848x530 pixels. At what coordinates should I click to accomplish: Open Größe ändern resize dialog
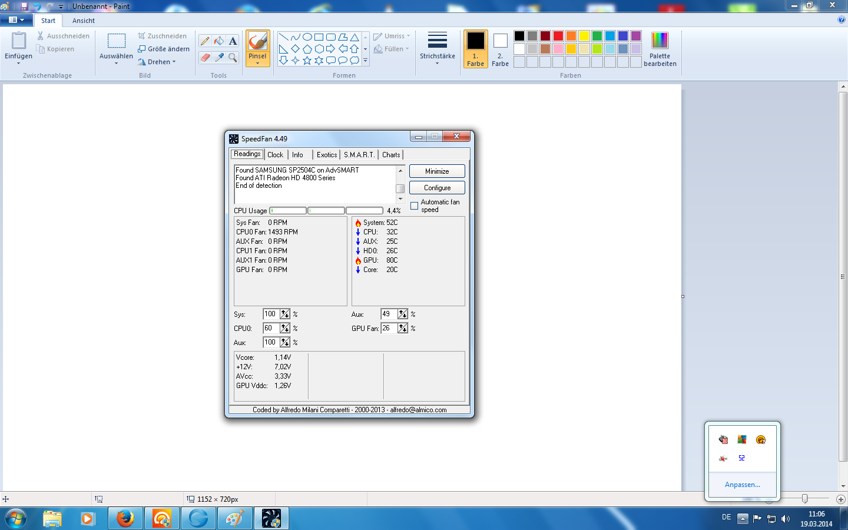click(164, 49)
